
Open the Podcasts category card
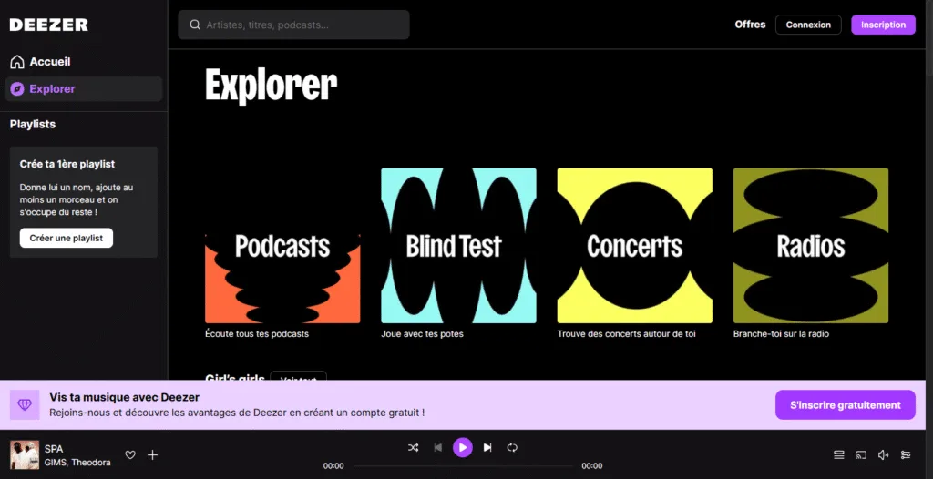coord(282,246)
